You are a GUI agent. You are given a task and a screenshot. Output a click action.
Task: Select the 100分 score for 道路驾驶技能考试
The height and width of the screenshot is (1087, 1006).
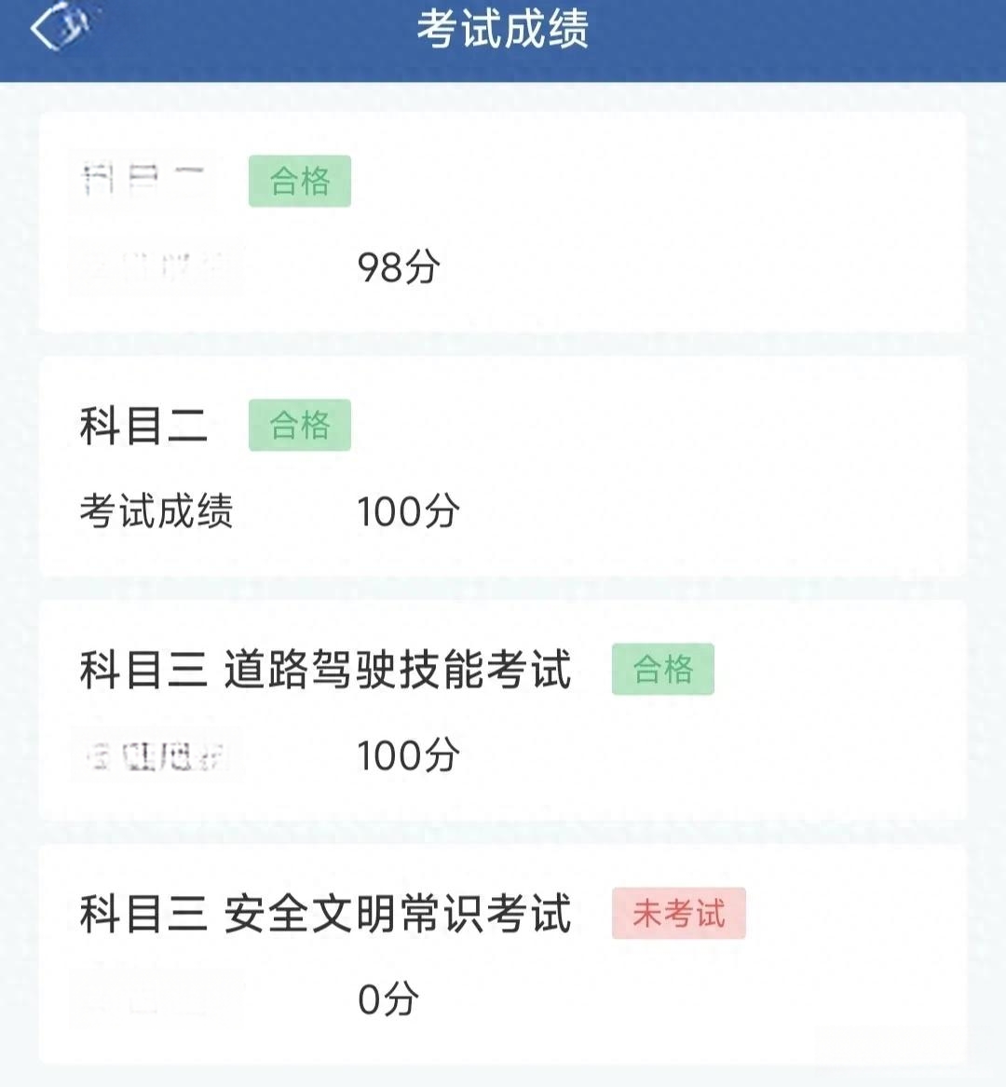(408, 754)
